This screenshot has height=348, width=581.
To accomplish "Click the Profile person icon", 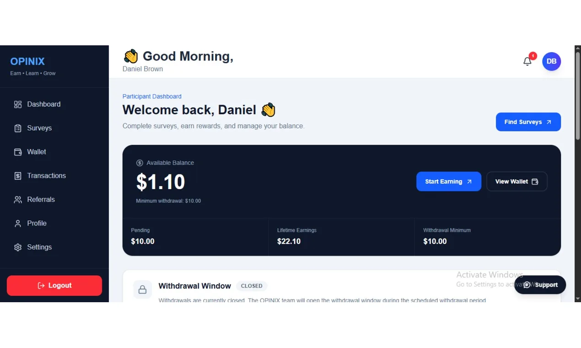I will point(18,223).
